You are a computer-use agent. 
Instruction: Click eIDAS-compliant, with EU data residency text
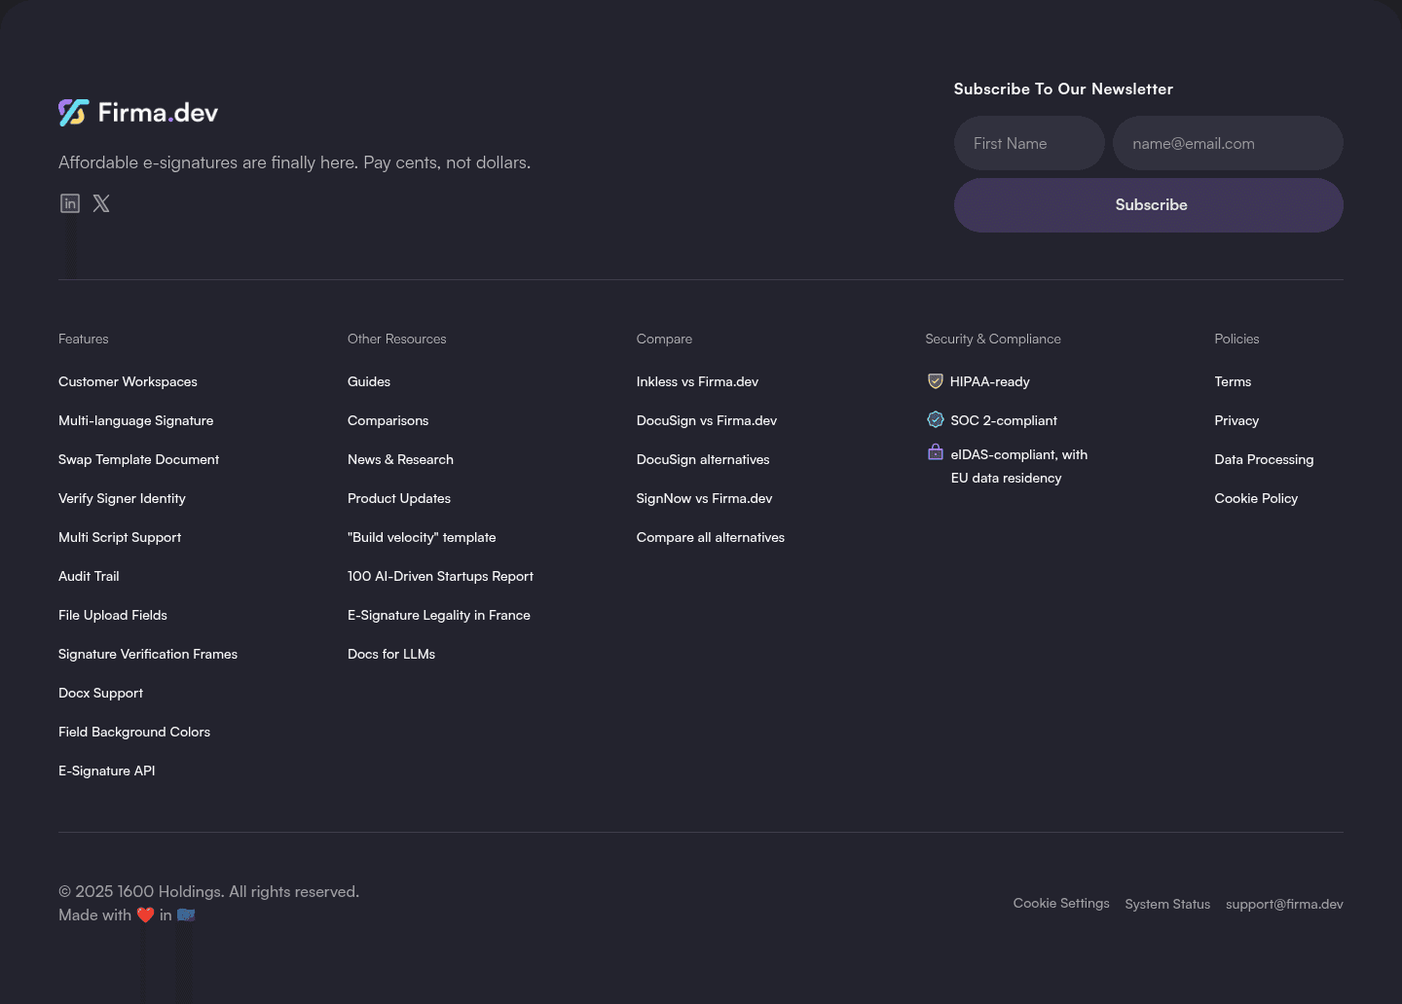coord(1019,466)
